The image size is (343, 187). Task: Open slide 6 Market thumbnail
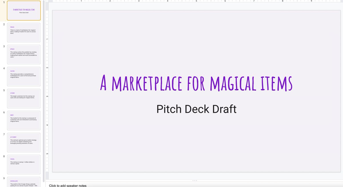tap(24, 120)
